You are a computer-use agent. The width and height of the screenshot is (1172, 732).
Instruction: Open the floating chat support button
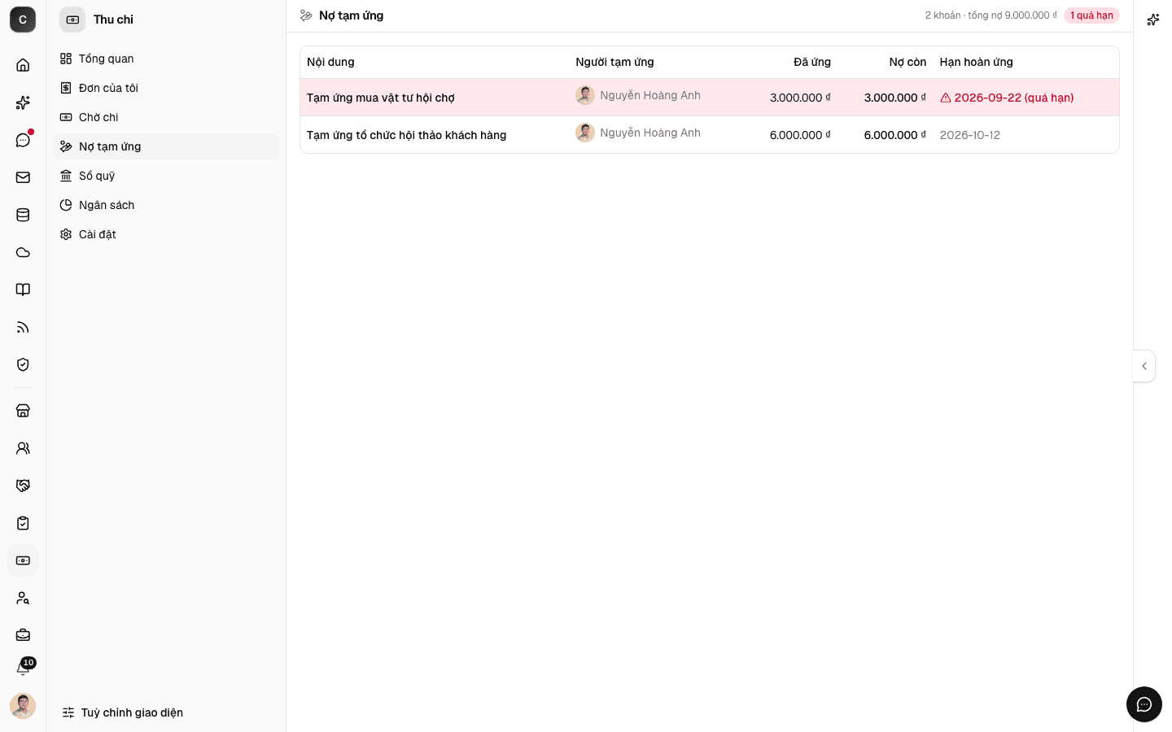click(1144, 704)
